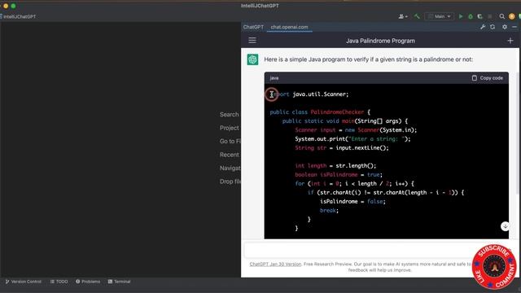
Task: Click the Java Palindrome Program chat title
Action: (x=380, y=41)
